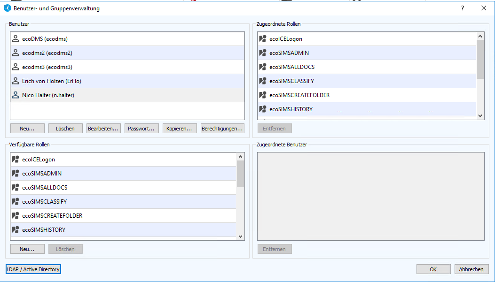
Task: Click the user icon beside ecodms2 (ecodms2)
Action: click(x=16, y=53)
